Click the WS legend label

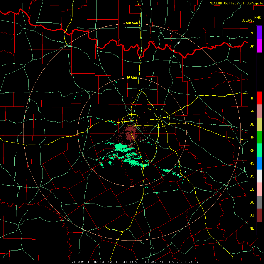[x=252, y=163]
